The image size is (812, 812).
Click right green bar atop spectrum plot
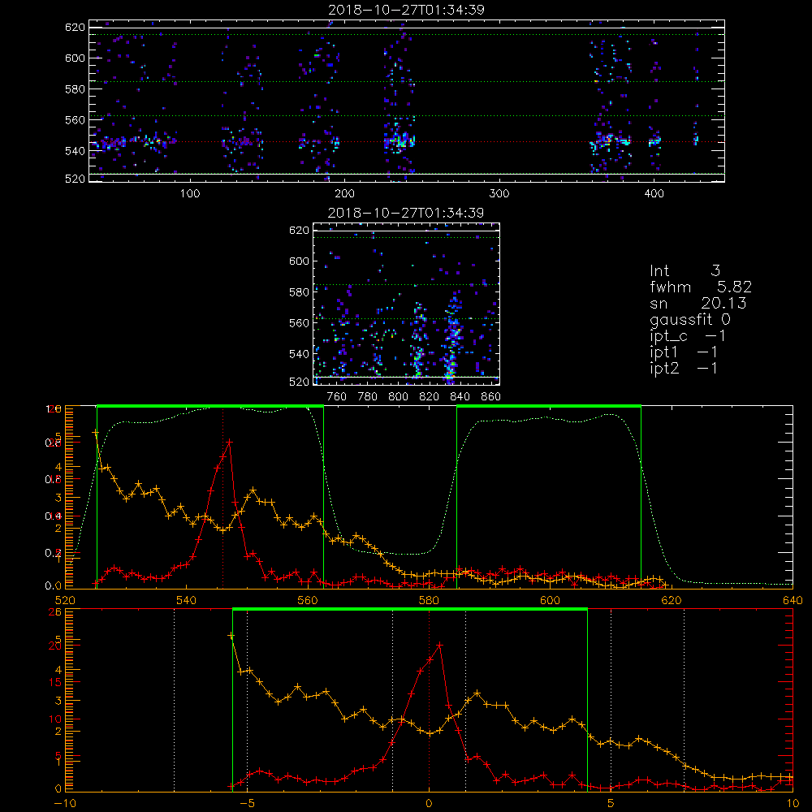[549, 407]
